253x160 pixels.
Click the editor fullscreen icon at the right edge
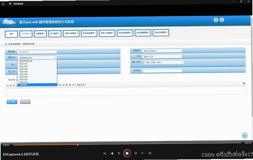(244, 84)
